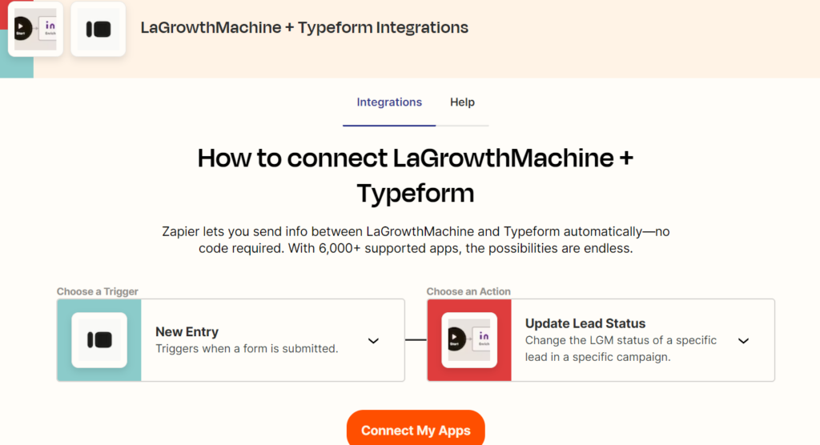Click the 'Triggers when a form is submitted' text
Screen dimensions: 820x445
click(x=247, y=349)
